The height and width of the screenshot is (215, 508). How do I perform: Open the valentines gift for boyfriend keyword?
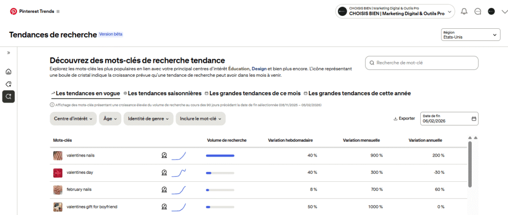[x=92, y=207]
